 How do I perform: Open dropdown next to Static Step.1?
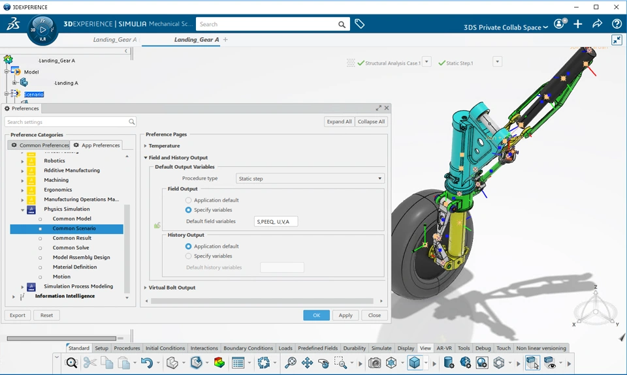498,62
